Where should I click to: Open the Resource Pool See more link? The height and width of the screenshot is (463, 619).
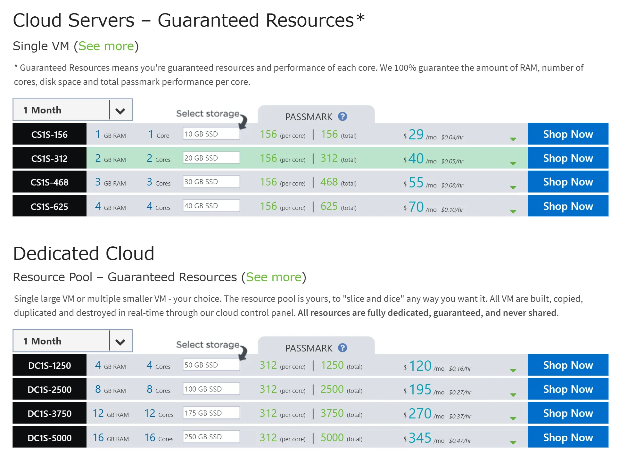(274, 277)
